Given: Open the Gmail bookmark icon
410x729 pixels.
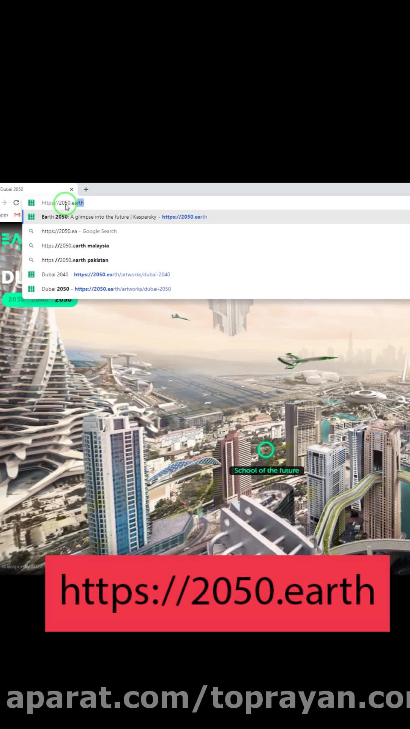Looking at the screenshot, I should point(17,215).
